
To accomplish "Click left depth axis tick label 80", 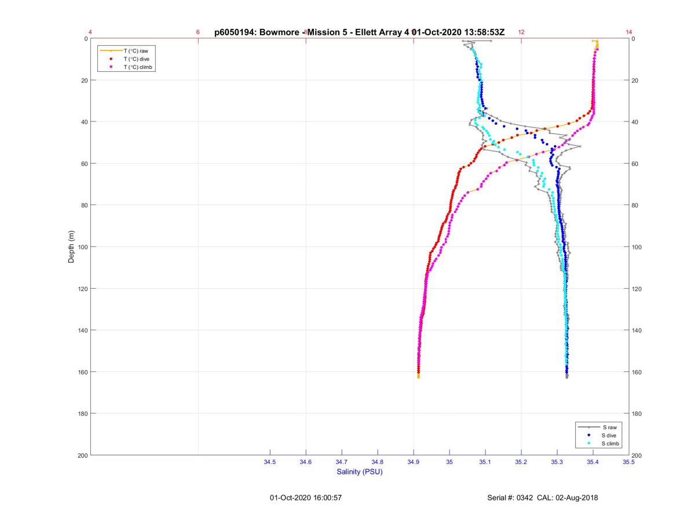I will (84, 205).
